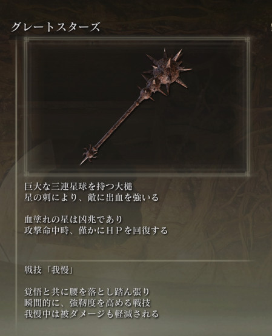Click the bottom-left corner ornament of image frame

tap(26, 173)
